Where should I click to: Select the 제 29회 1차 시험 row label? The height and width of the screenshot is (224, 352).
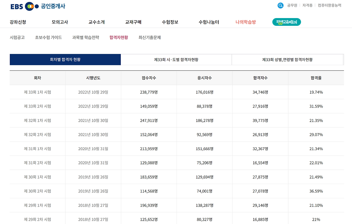click(37, 205)
